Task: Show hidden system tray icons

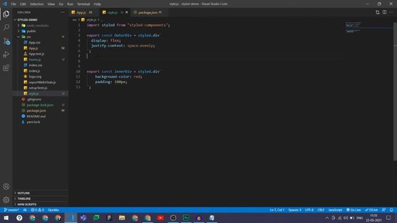Action: pos(327,218)
